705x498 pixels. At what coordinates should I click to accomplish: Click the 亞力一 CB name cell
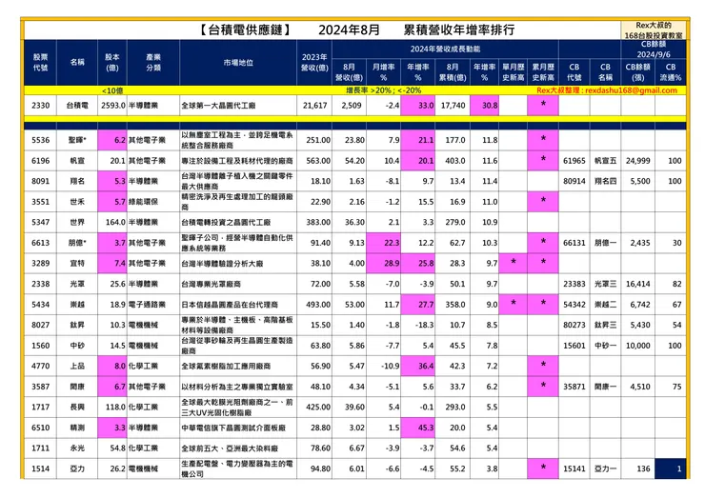(x=605, y=468)
